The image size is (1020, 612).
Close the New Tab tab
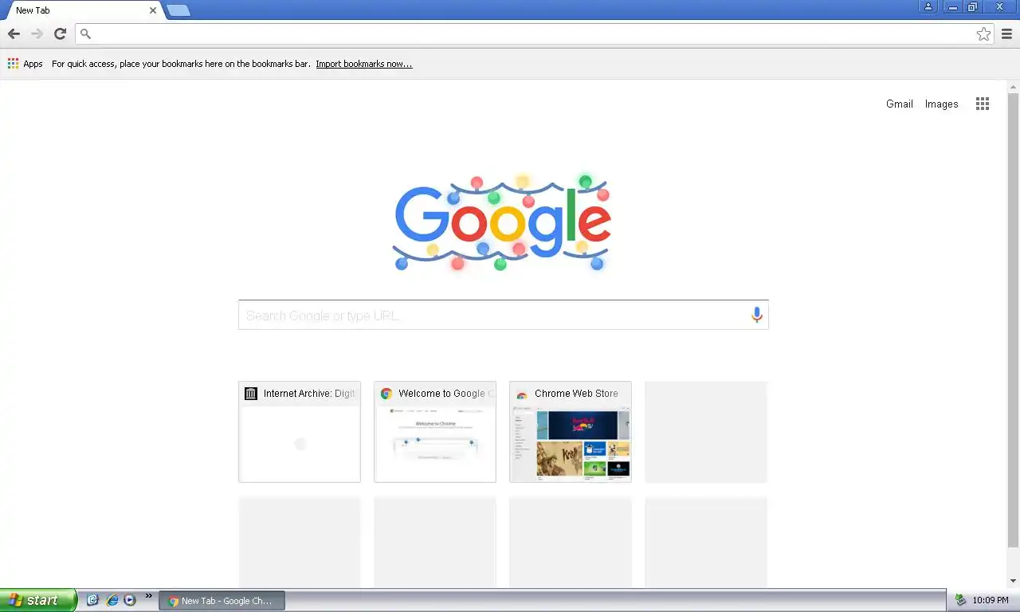[153, 10]
